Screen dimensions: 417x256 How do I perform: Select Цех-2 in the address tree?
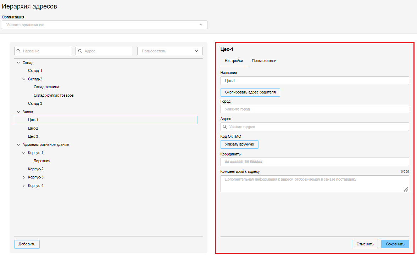click(x=33, y=128)
